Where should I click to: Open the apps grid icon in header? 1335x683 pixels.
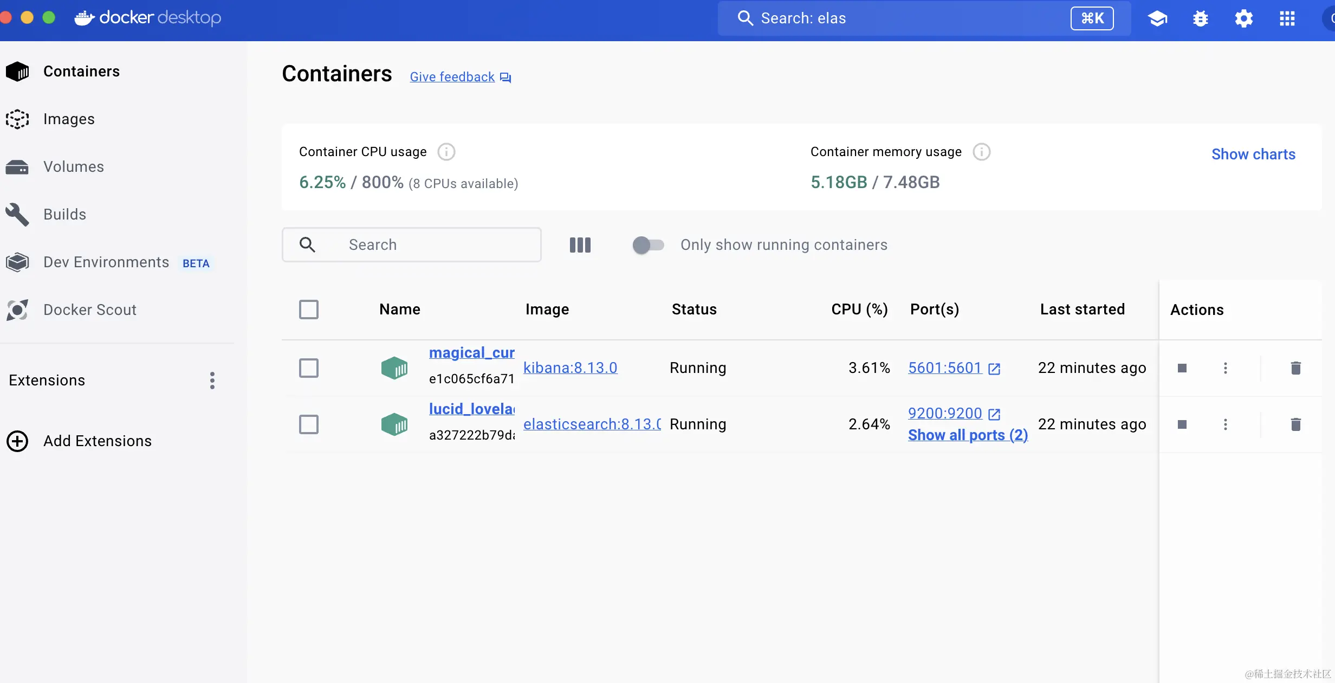coord(1287,18)
